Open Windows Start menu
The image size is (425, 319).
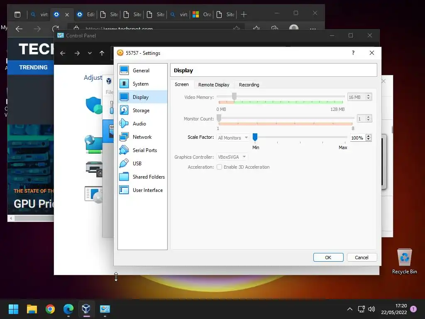13,309
